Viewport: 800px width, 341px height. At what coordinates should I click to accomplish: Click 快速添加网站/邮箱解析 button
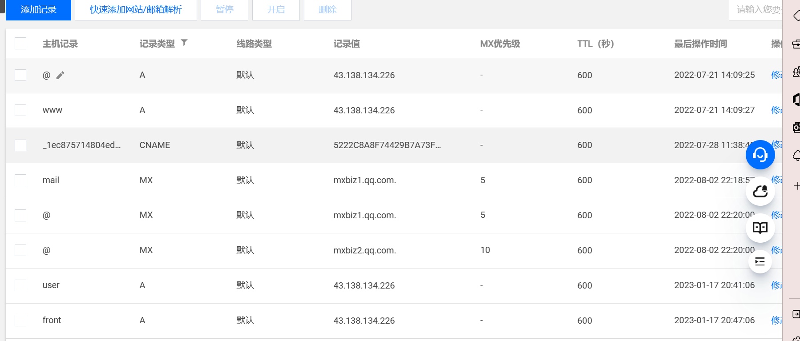(136, 10)
